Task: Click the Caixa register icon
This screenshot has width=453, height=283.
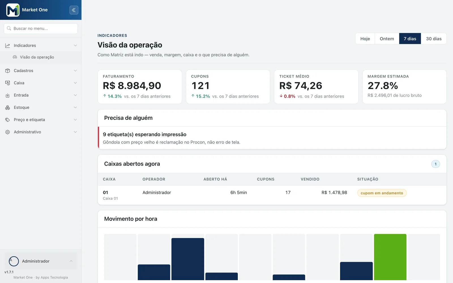Action: click(8, 83)
